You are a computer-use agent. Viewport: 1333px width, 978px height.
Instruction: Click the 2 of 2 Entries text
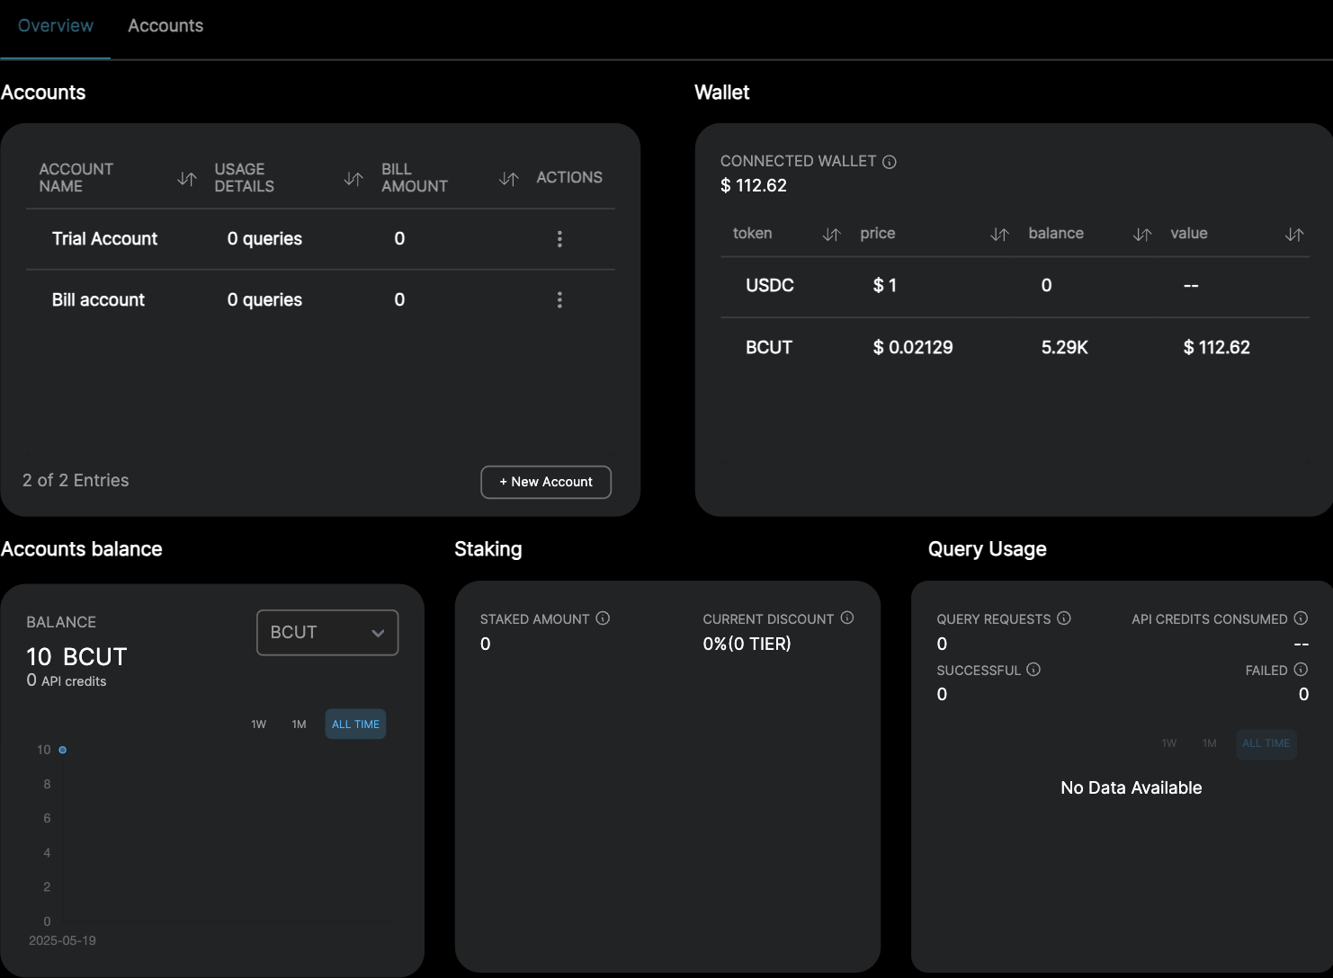[76, 481]
